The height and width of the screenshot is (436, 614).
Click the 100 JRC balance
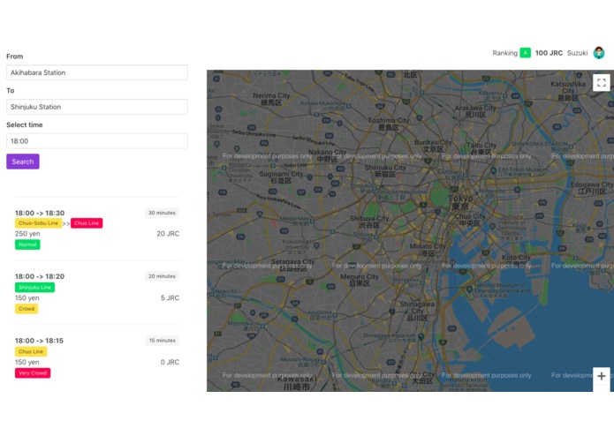[549, 53]
